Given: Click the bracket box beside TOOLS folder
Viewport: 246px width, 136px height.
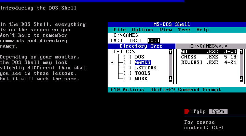Looking at the screenshot, I should point(127,73).
